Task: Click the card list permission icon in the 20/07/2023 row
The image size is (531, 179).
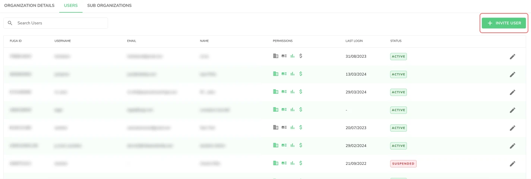Action: click(284, 128)
